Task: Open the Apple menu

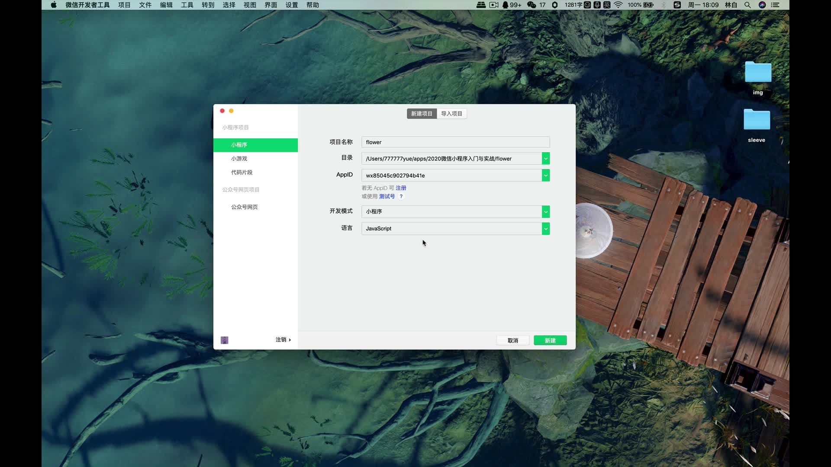Action: click(54, 5)
